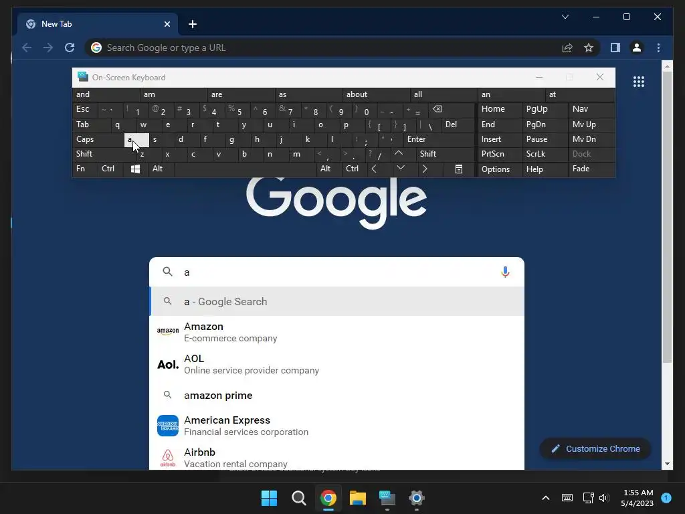685x514 pixels.
Task: Toggle the left Alt key
Action: coord(161,169)
